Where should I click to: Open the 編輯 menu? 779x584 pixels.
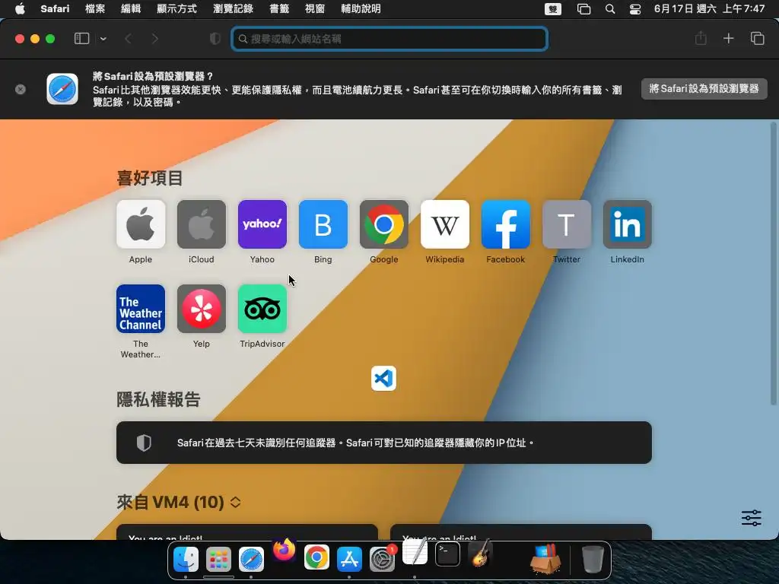point(131,8)
